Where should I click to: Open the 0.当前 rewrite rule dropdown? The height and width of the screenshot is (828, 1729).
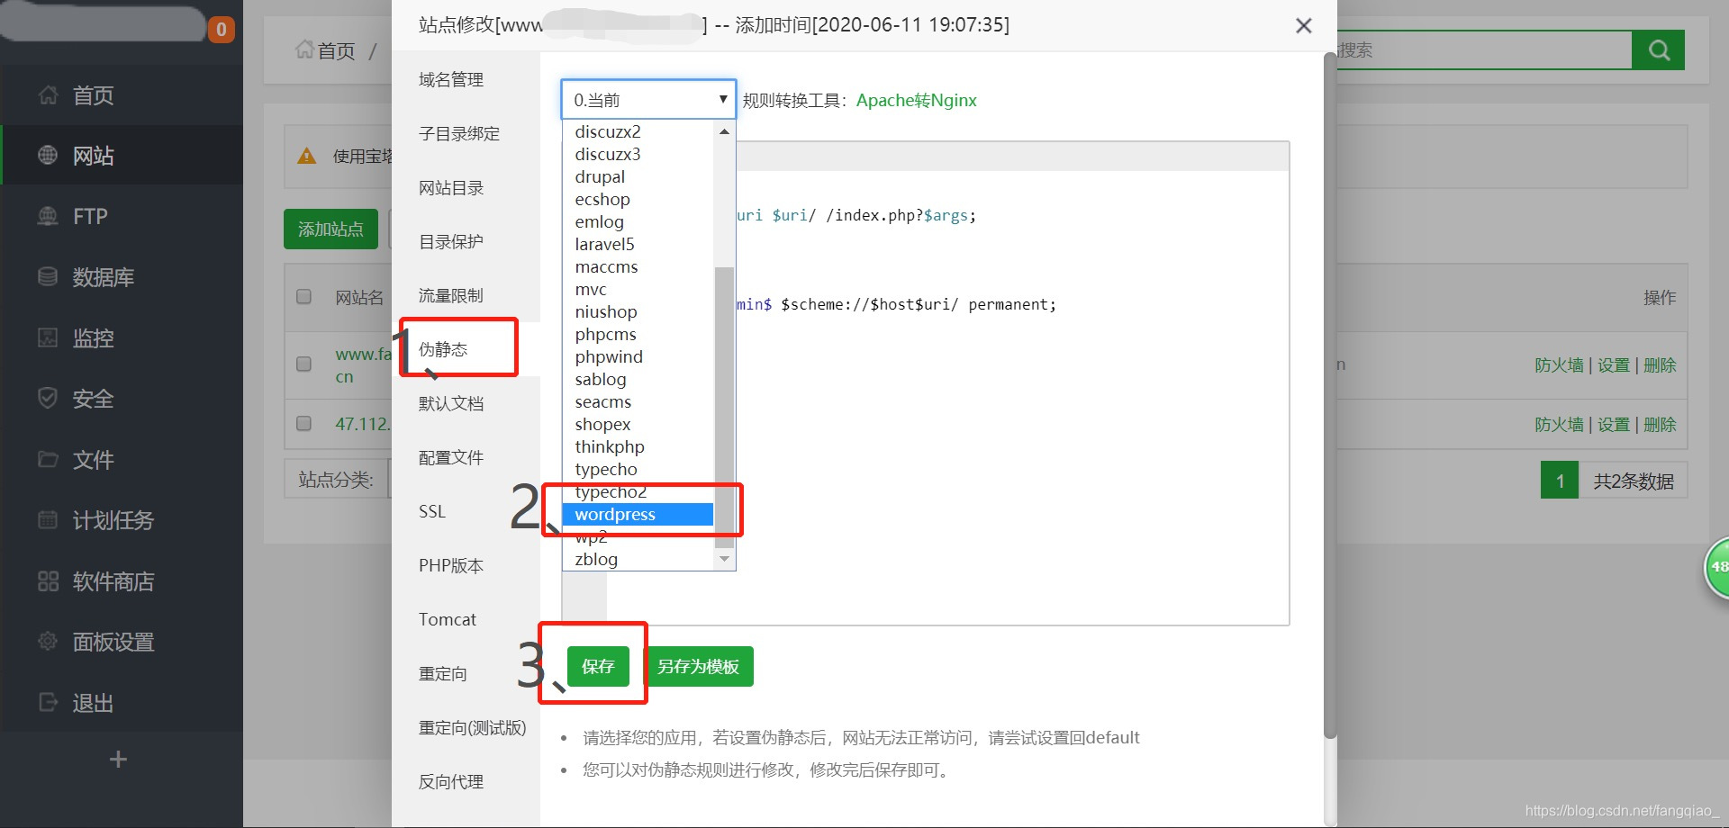[x=648, y=99]
